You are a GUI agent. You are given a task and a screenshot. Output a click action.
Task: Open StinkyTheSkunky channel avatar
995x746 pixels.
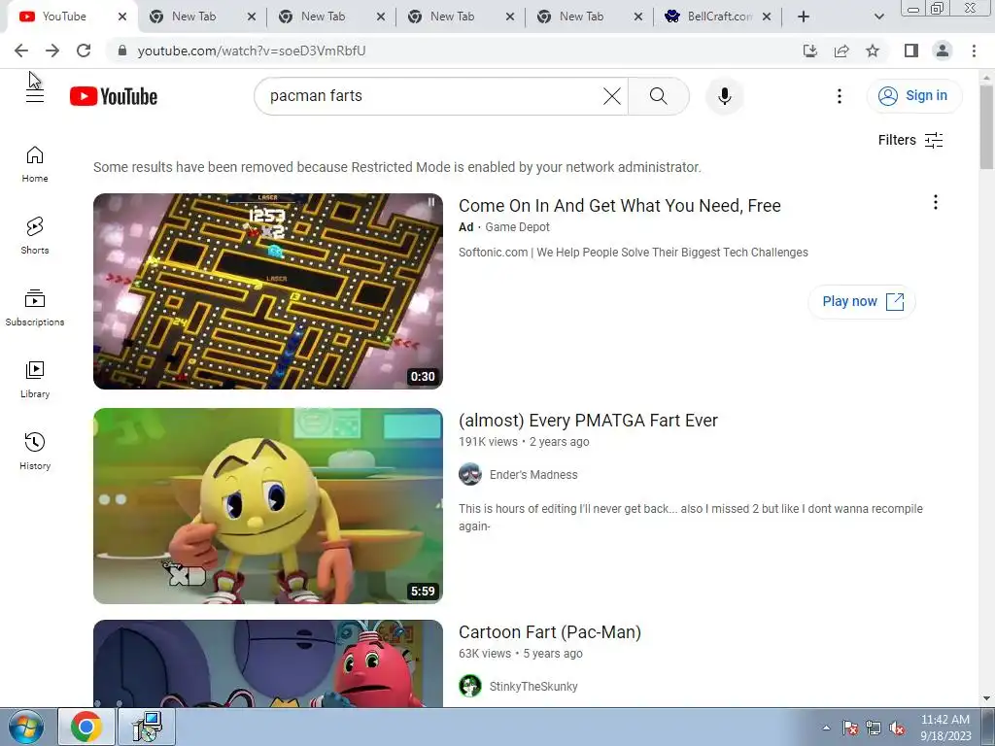(x=470, y=687)
